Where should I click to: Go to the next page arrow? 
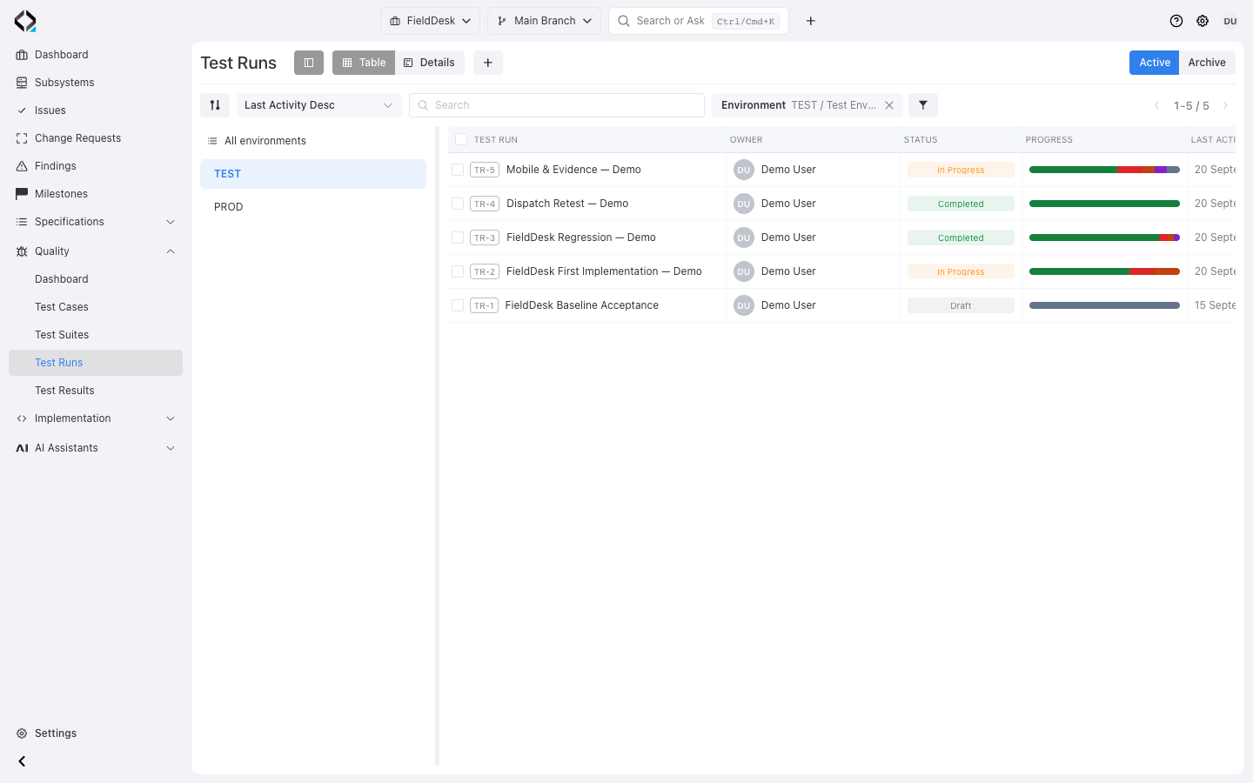pos(1225,105)
